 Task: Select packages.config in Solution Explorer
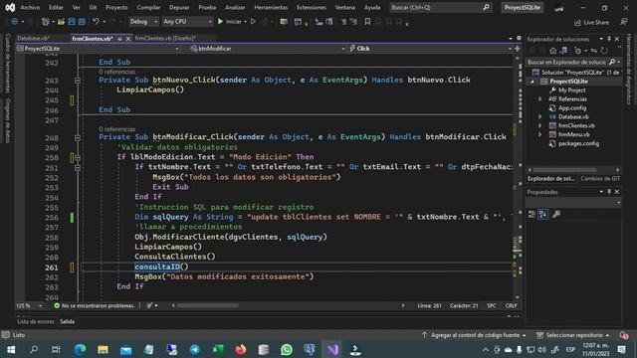[578, 143]
